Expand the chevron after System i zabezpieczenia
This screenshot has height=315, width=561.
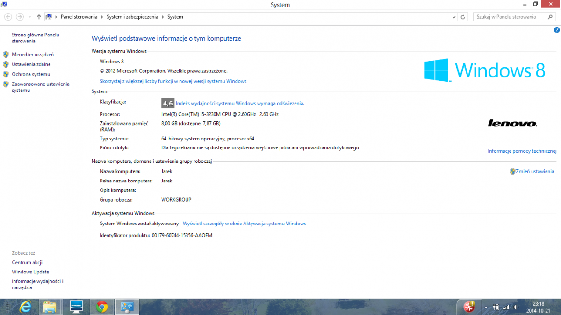pos(163,17)
